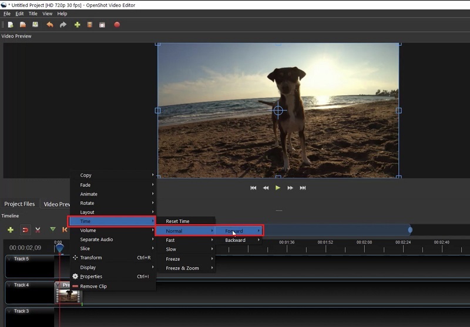Collapse the Track 5 header arrow
This screenshot has height=327, width=470.
click(9, 259)
